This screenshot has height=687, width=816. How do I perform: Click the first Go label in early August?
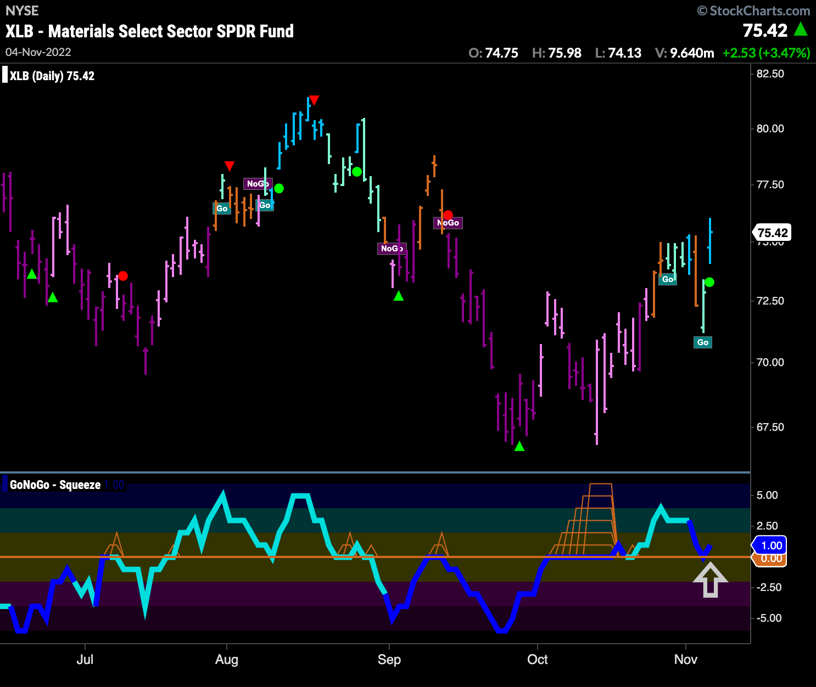(x=222, y=208)
